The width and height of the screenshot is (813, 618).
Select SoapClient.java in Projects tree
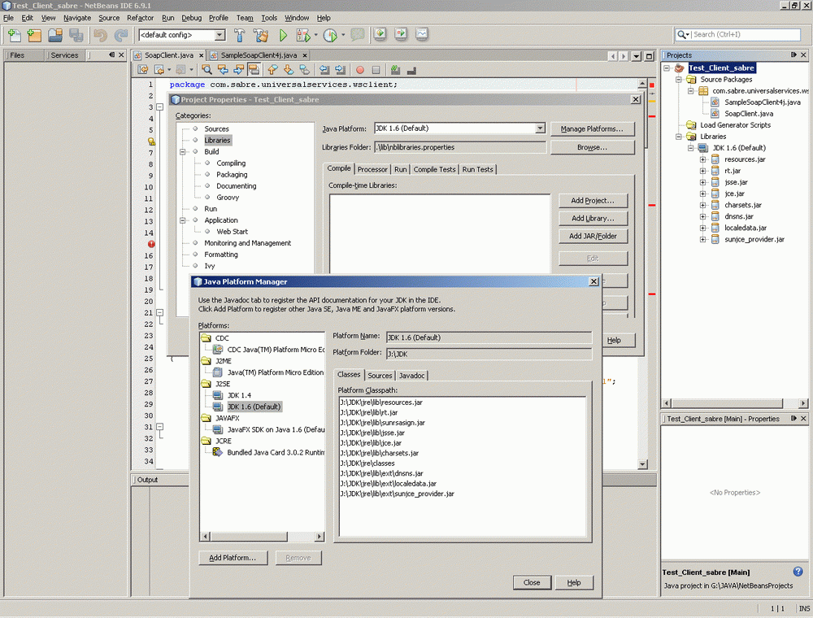[x=748, y=114]
